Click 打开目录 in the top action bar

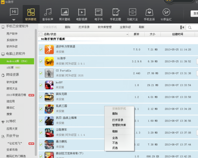coord(84,27)
